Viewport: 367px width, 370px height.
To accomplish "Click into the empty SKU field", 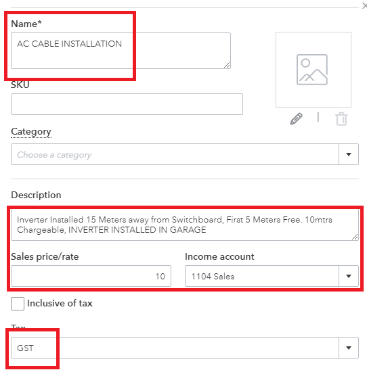I will [127, 104].
